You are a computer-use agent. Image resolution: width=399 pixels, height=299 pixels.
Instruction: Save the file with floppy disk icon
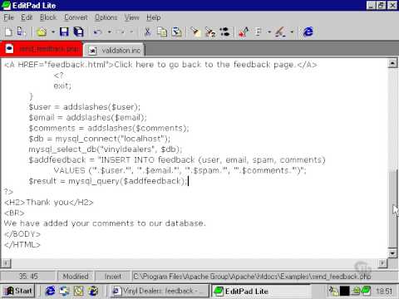click(64, 32)
